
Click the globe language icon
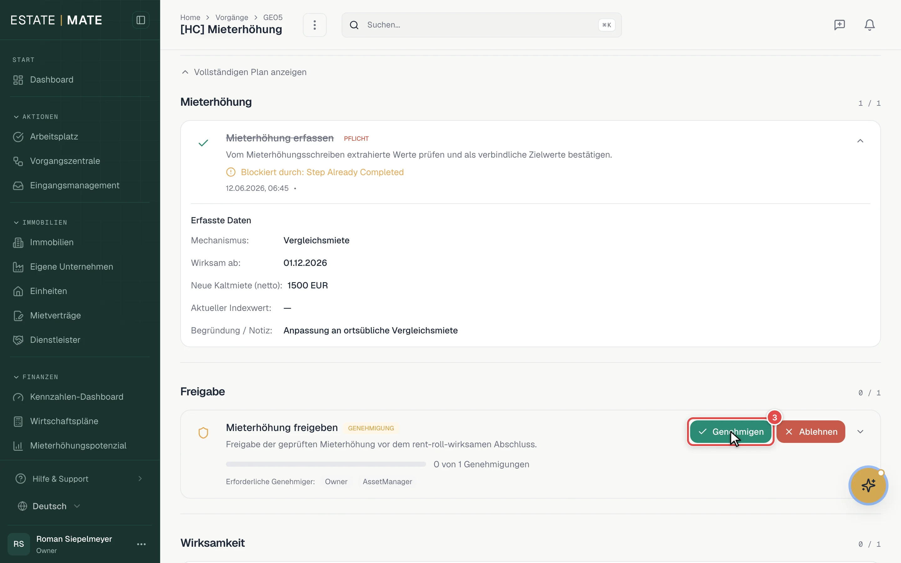point(22,506)
